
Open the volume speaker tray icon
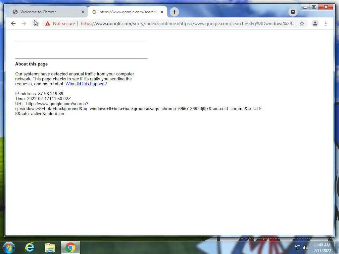tap(306, 247)
